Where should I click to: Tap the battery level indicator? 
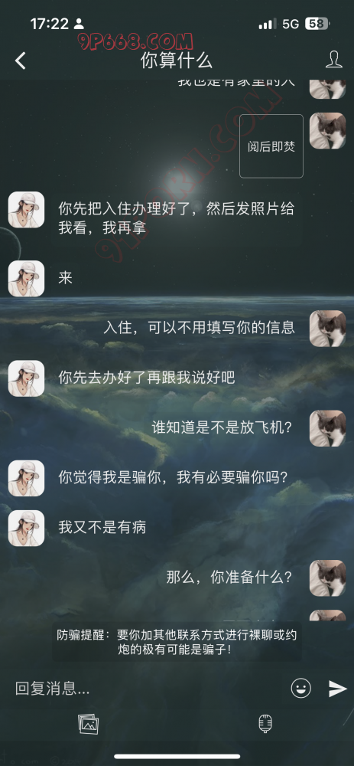317,24
